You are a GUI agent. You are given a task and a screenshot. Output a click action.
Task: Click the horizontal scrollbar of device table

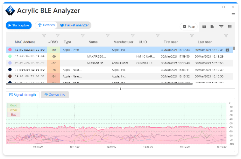[x=99, y=84]
